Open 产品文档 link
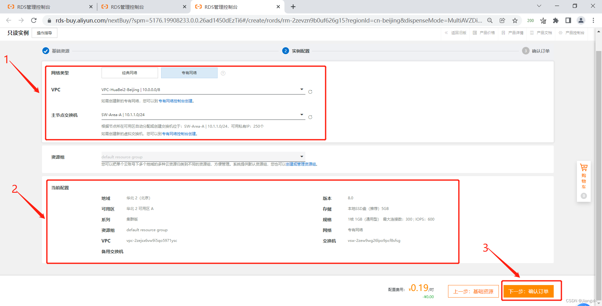Viewport: 602px width, 306px height. (x=541, y=33)
